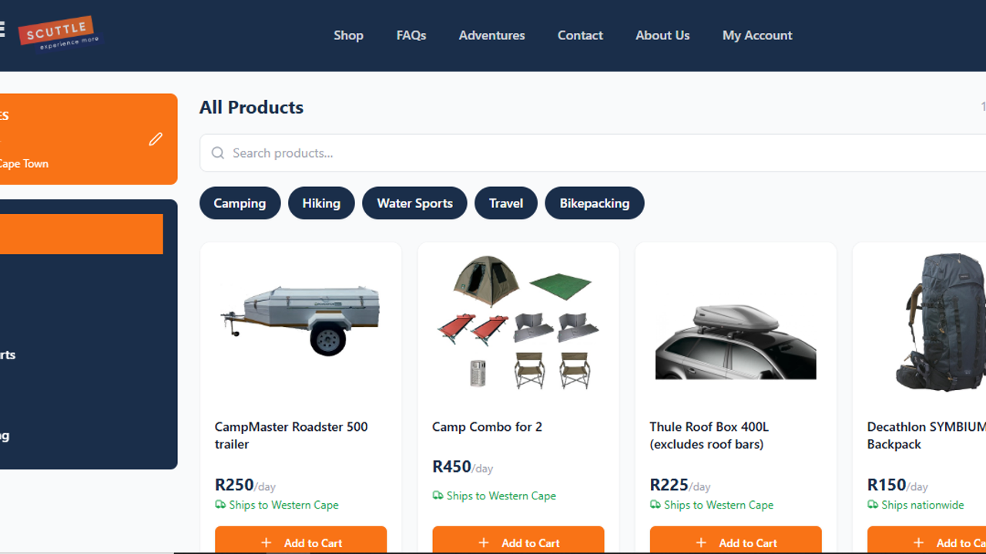Open My Account in navigation
The image size is (986, 554).
(757, 35)
